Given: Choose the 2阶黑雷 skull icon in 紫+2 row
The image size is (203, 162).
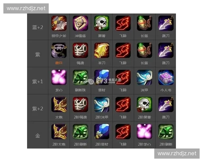Looking at the screenshot, I should point(144,105).
